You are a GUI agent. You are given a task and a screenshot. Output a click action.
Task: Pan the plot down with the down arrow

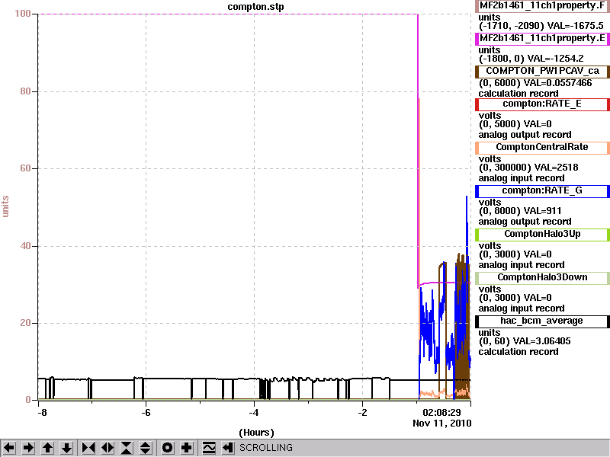(x=66, y=448)
